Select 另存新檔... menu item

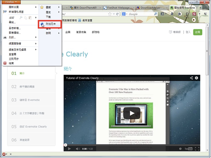point(15,28)
